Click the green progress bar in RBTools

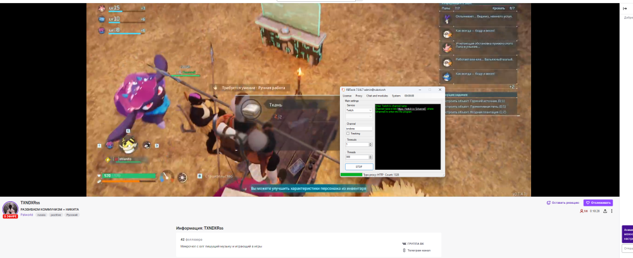(x=351, y=174)
